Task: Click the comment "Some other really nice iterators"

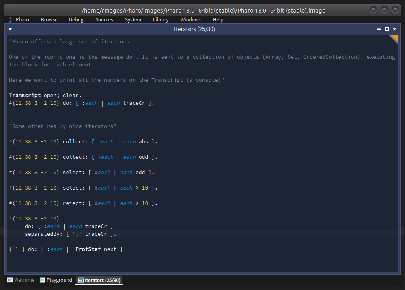Action: (x=63, y=126)
